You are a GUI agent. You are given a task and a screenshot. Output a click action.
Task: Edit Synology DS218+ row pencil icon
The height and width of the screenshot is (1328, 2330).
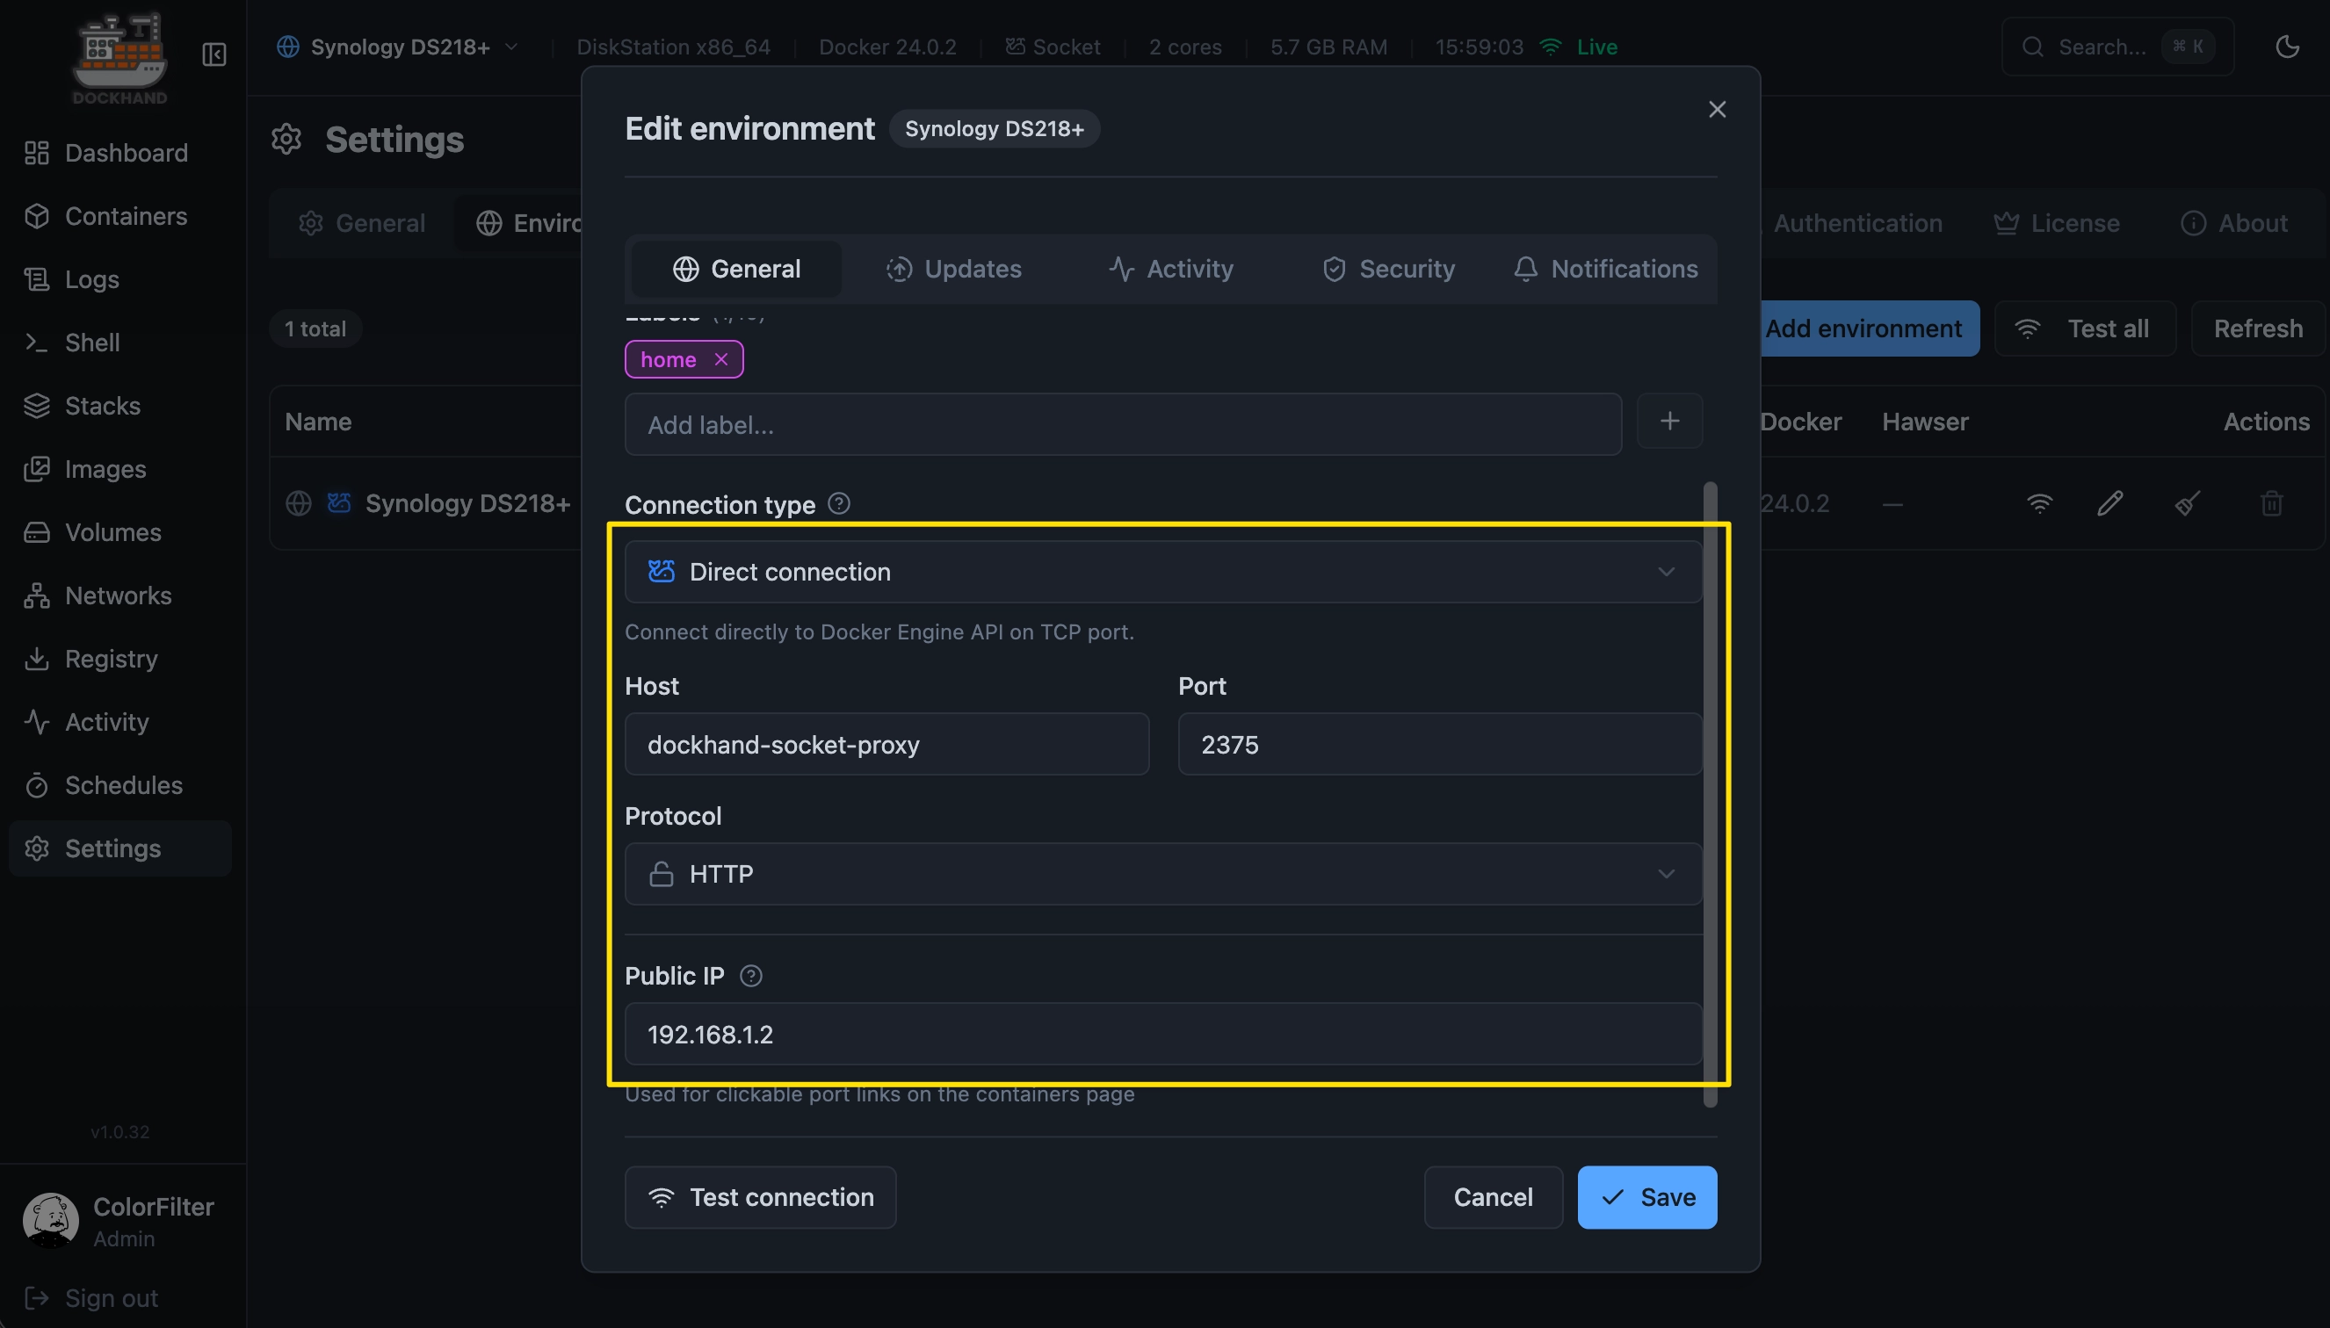[2110, 503]
